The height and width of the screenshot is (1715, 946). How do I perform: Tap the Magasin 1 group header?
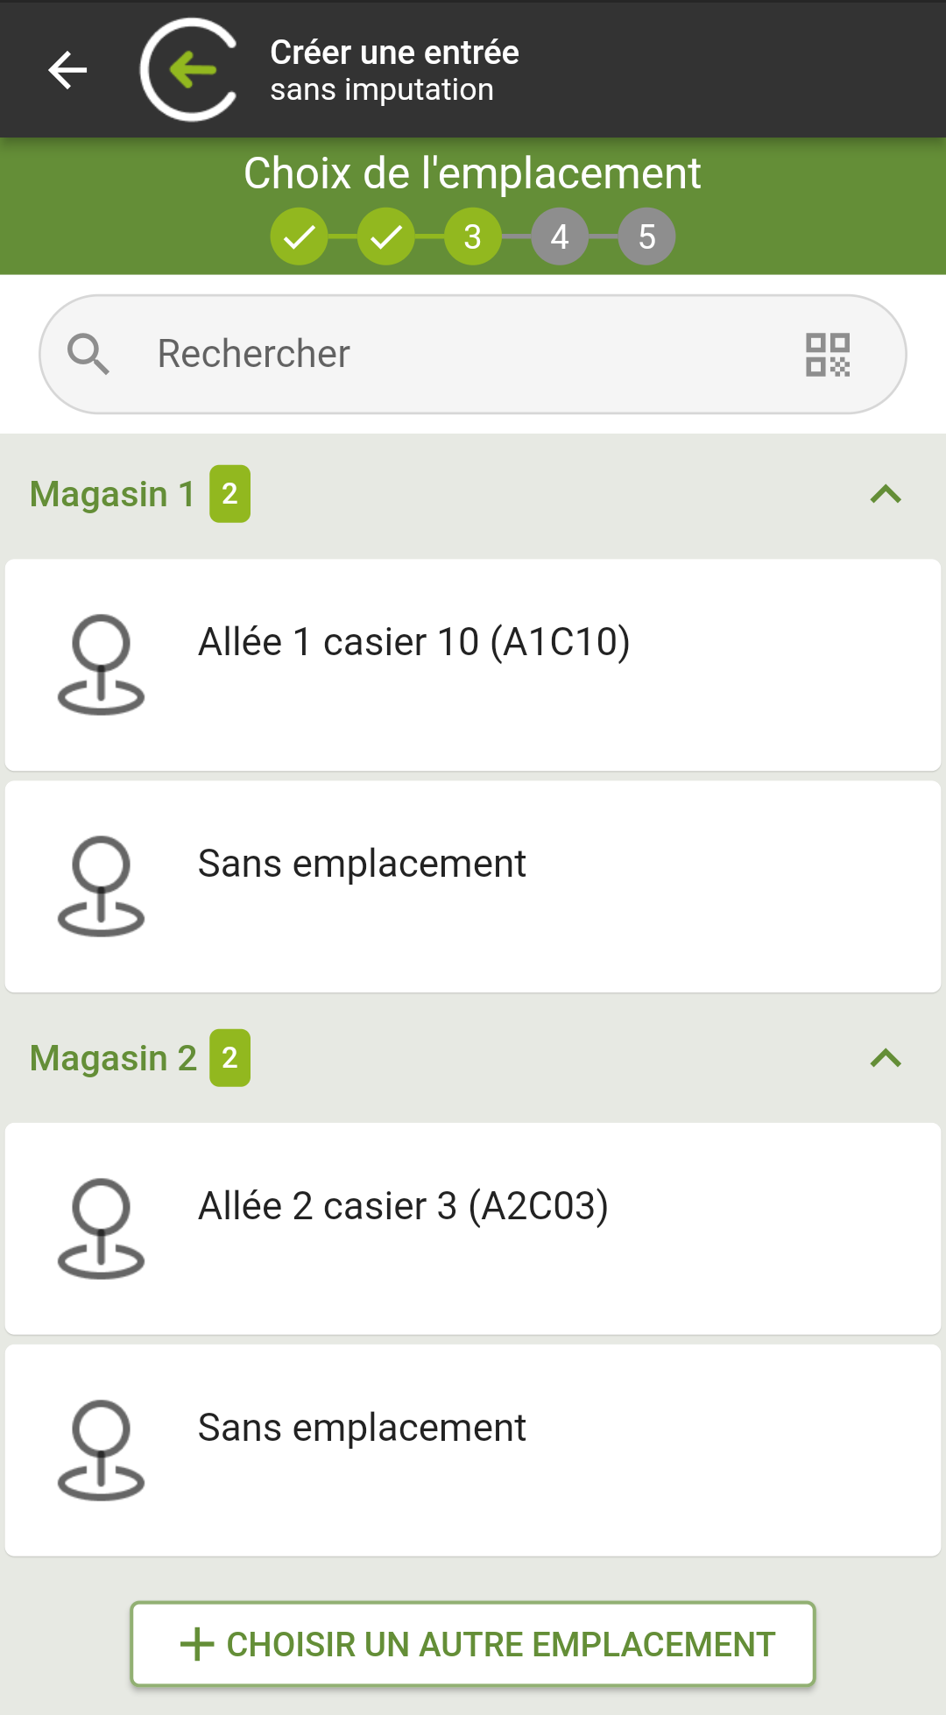pyautogui.click(x=473, y=494)
